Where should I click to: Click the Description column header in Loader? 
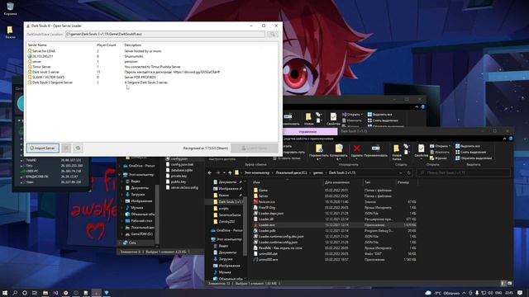point(132,45)
